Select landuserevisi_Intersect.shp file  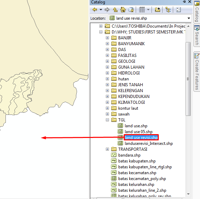tap(148, 143)
